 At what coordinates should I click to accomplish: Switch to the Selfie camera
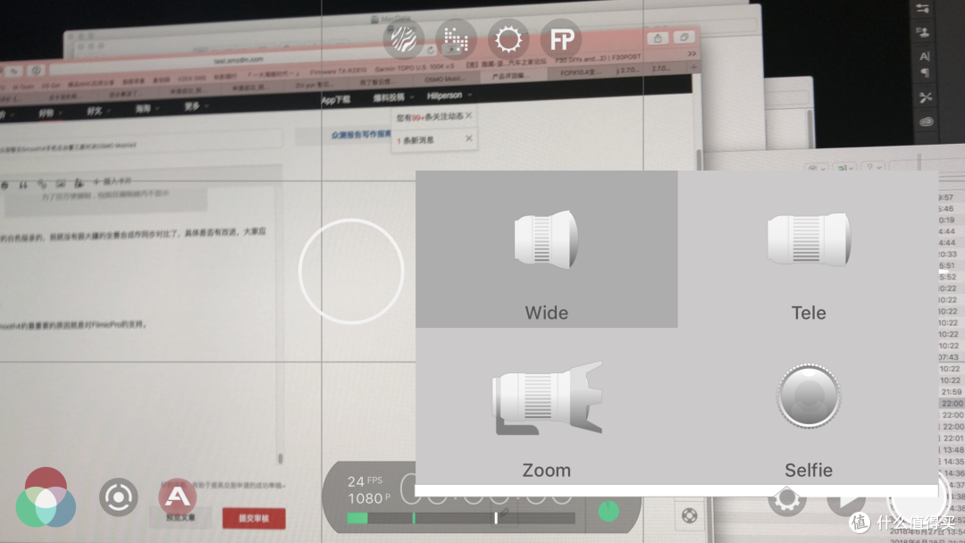808,405
